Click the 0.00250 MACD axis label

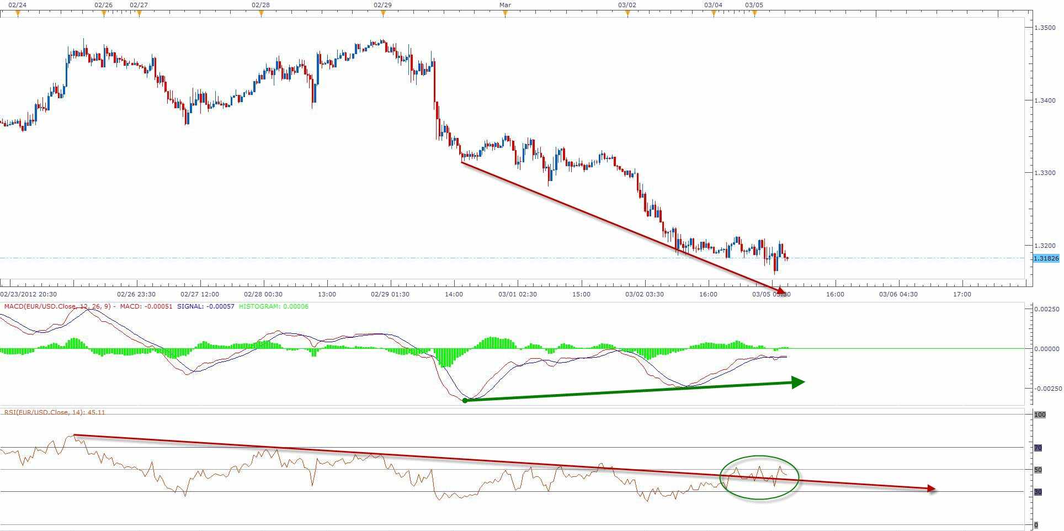[1047, 309]
